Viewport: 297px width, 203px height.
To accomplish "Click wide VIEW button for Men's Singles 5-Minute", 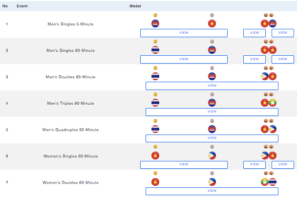I will tap(184, 33).
